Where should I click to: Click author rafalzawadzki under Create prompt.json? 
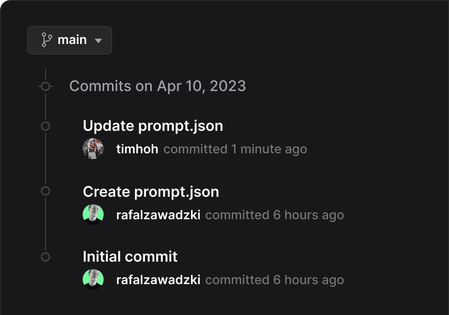coord(158,215)
